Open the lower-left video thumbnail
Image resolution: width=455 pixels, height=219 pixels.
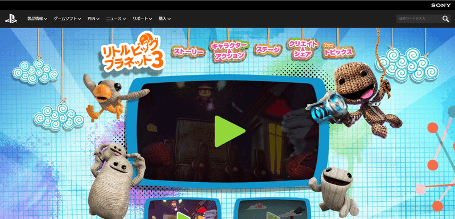(183, 209)
